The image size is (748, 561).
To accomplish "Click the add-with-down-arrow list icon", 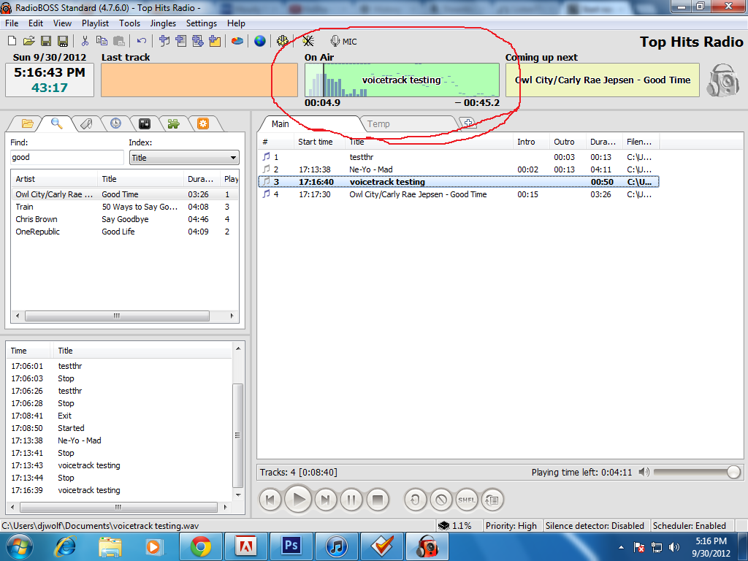I will point(197,41).
